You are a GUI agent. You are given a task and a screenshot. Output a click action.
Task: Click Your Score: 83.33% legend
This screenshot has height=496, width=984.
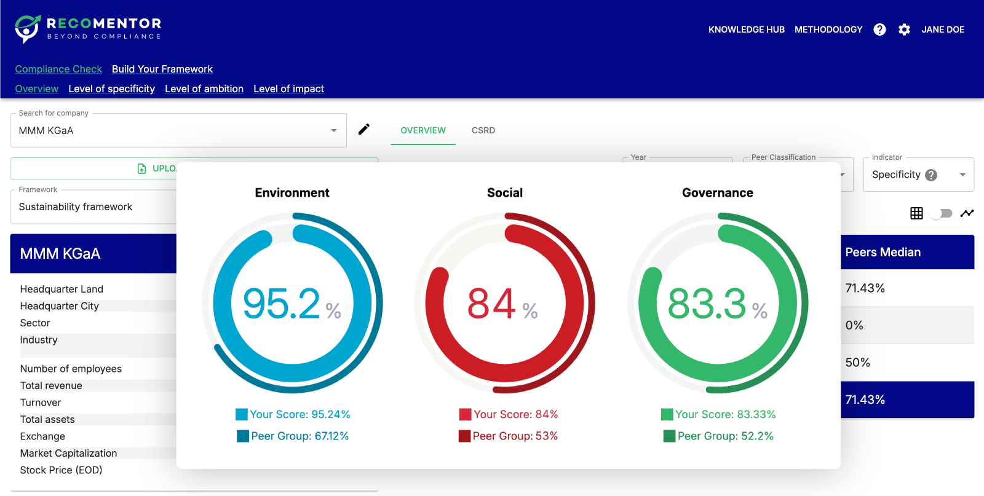[726, 414]
